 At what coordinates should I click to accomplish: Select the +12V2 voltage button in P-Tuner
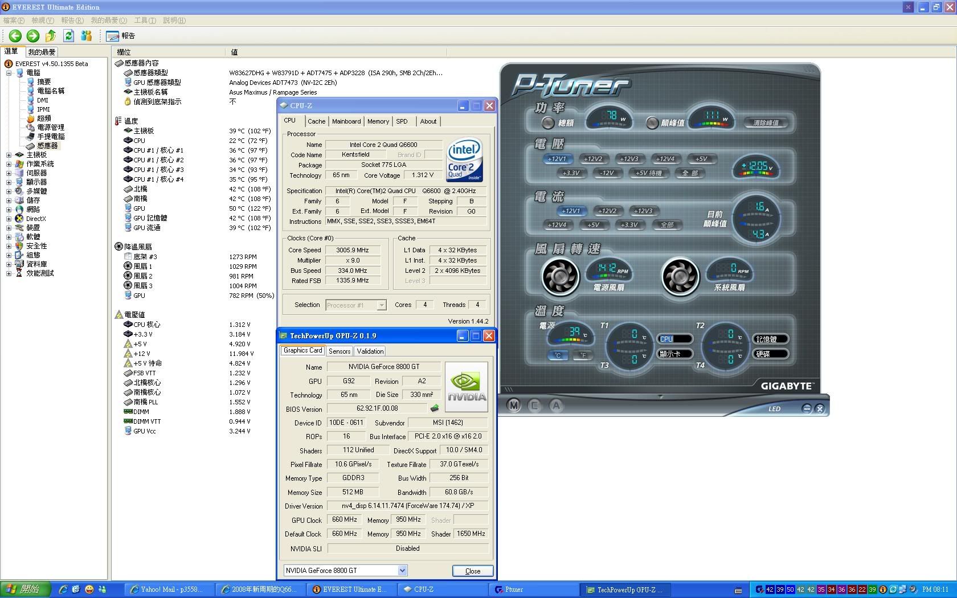(593, 159)
